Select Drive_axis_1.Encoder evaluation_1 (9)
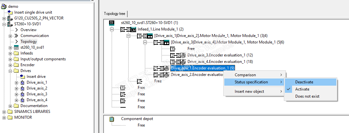The height and width of the screenshot is (133, 349). click(x=203, y=68)
